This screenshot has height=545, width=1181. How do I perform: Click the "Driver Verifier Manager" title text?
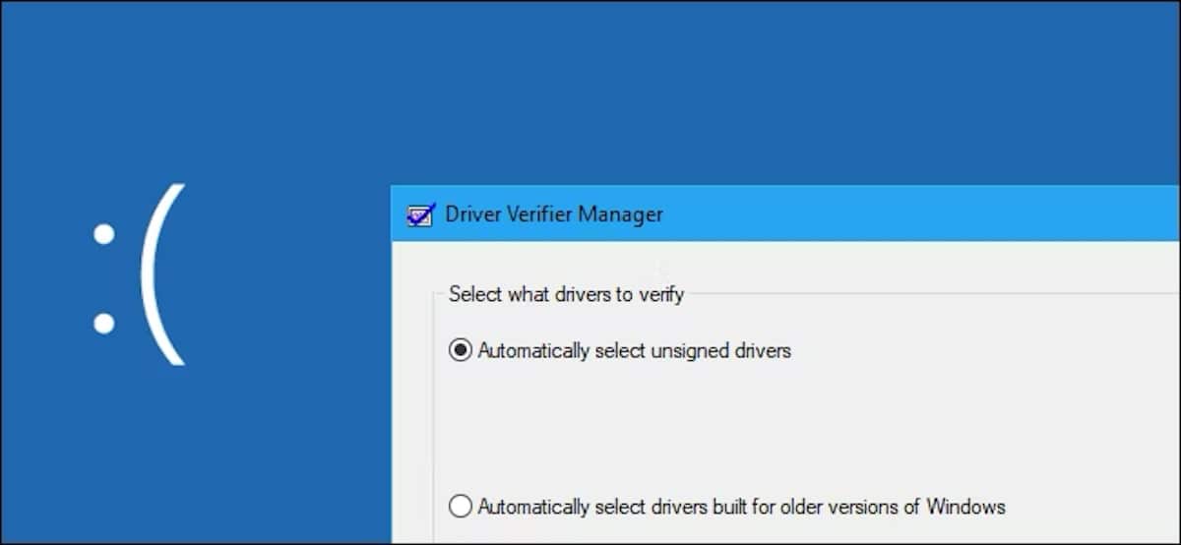tap(554, 214)
